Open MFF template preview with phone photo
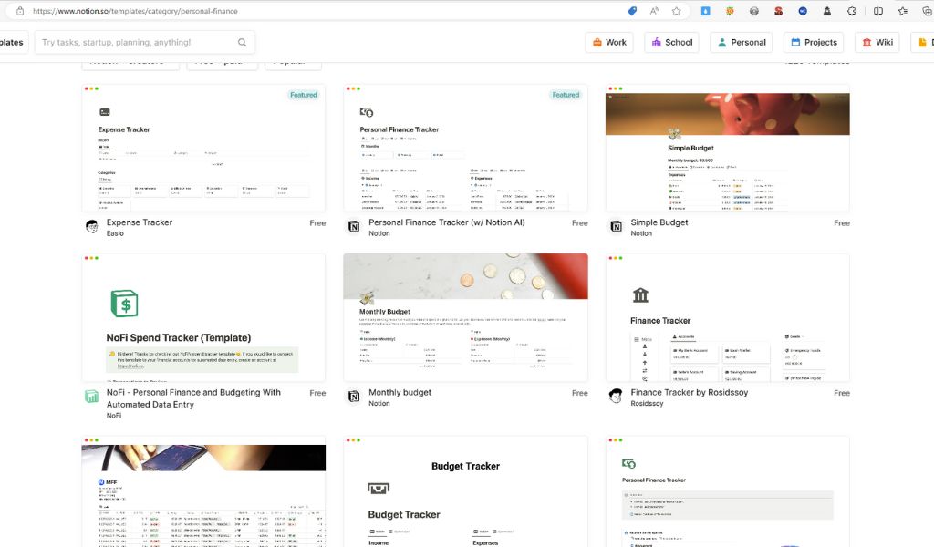The image size is (934, 547). pyautogui.click(x=203, y=491)
